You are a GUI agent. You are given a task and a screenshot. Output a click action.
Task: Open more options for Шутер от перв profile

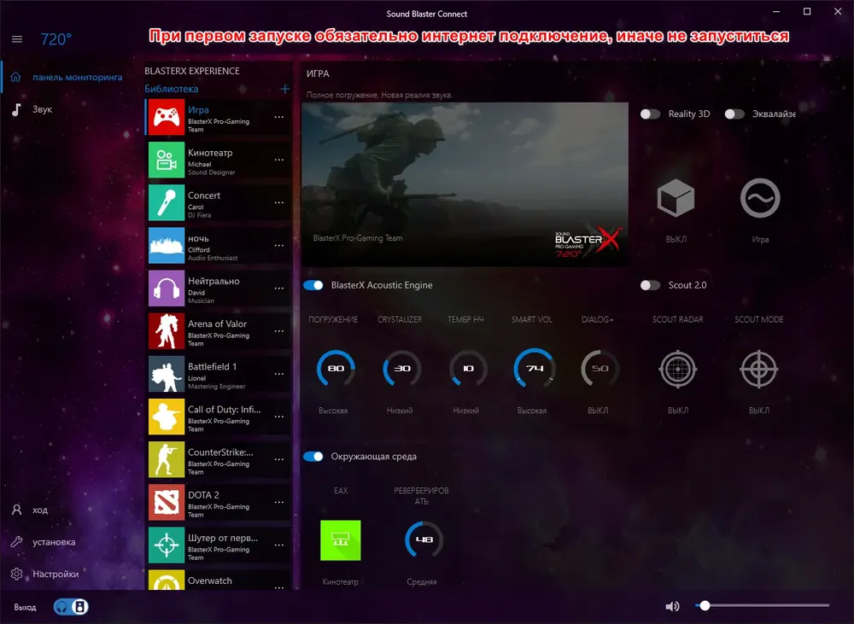[279, 545]
